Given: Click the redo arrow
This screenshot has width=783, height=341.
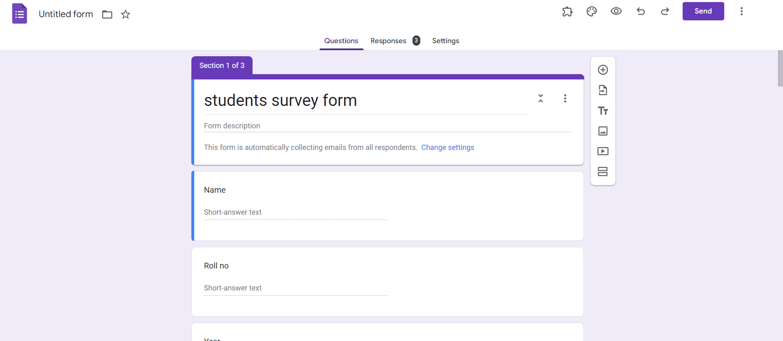Looking at the screenshot, I should (665, 11).
